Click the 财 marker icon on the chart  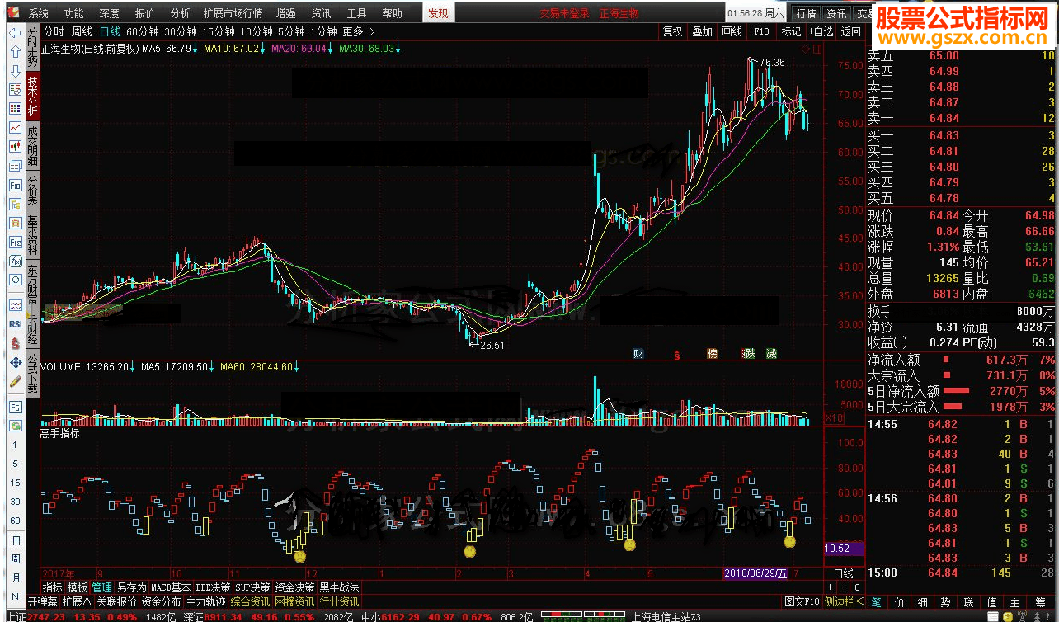pos(638,354)
